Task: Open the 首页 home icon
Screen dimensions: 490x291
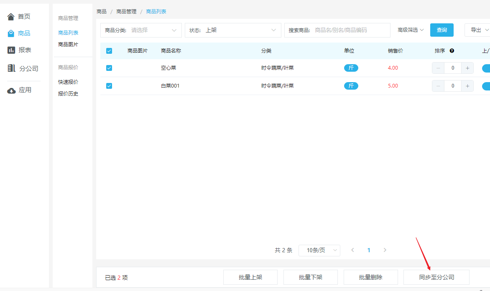Action: click(11, 17)
